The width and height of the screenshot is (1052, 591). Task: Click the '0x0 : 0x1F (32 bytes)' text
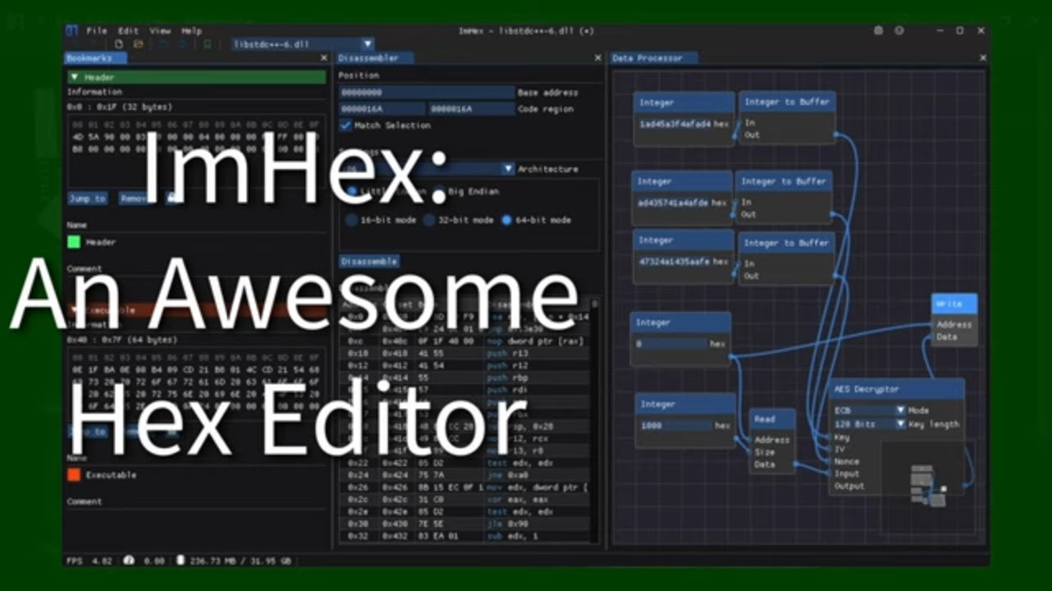coord(120,108)
